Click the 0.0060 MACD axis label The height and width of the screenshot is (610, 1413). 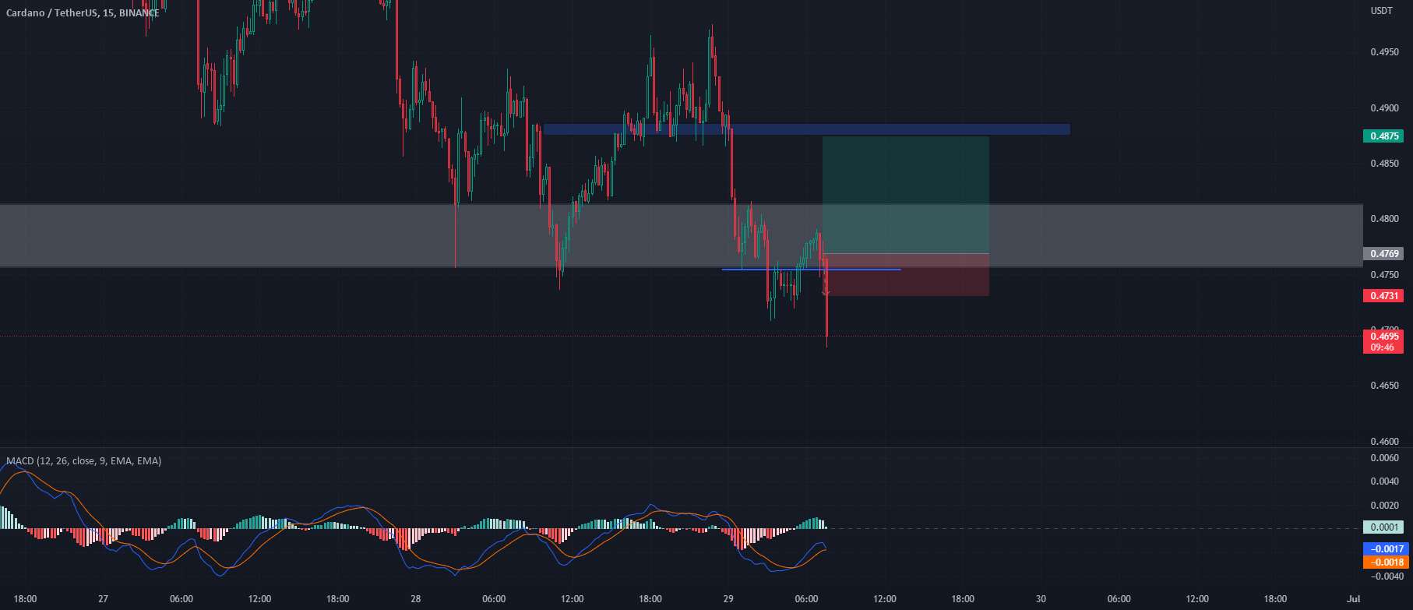pyautogui.click(x=1384, y=458)
